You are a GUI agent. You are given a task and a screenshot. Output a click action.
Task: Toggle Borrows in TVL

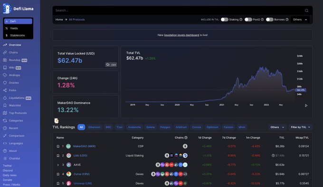coord(270,19)
